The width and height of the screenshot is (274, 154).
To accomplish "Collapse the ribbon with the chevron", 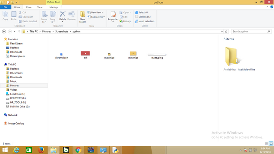I will (267, 7).
